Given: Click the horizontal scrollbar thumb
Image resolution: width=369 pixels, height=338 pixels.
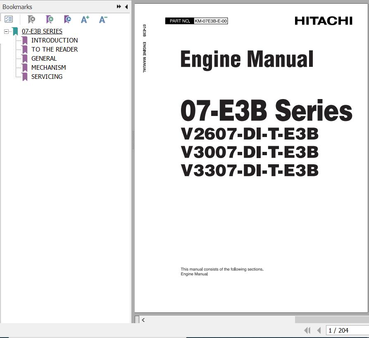Looking at the screenshot, I should [x=332, y=320].
